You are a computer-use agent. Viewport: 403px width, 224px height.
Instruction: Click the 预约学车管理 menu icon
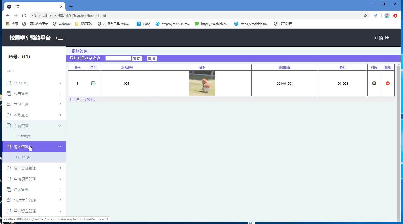(x=9, y=200)
